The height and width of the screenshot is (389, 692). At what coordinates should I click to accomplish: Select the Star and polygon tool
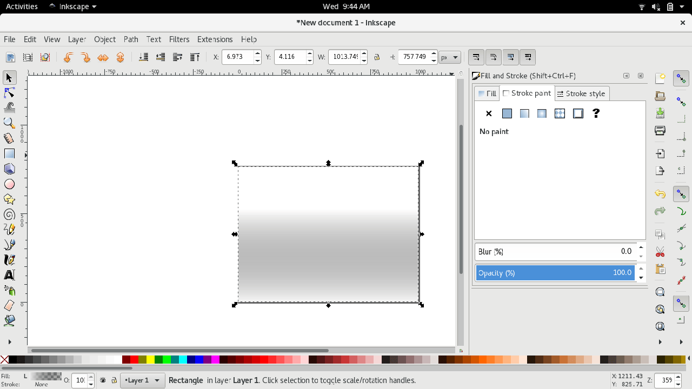[x=9, y=199]
